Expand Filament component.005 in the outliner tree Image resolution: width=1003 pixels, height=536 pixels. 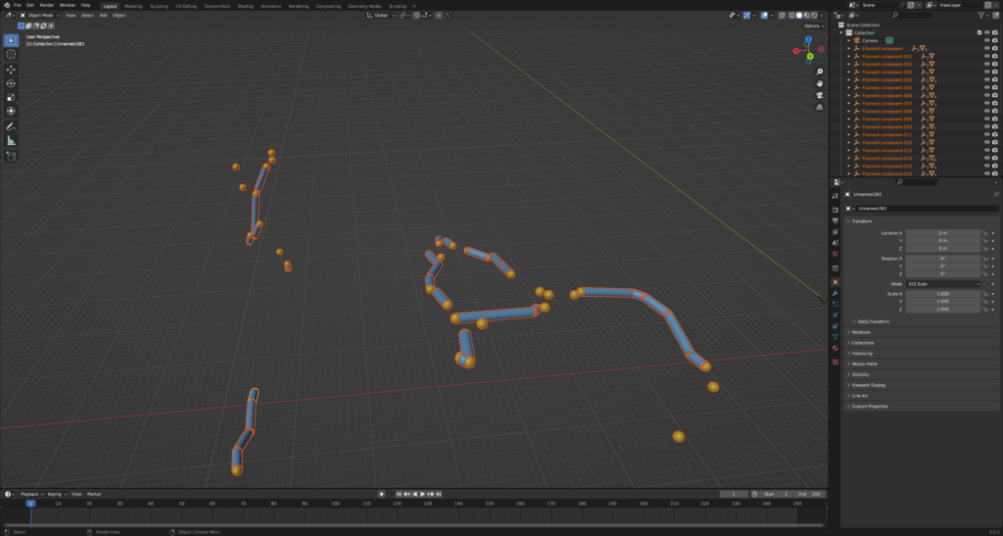point(849,87)
